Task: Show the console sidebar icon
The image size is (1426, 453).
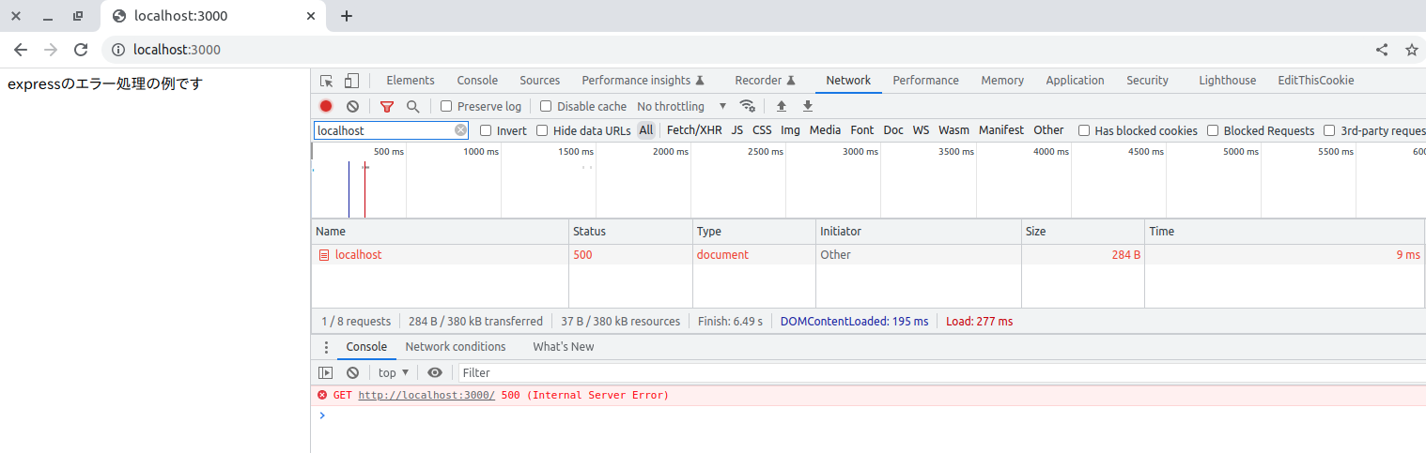Action: [x=326, y=372]
